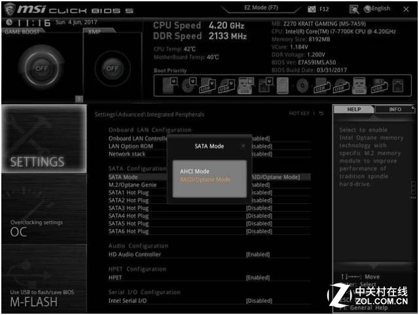Viewport: 419px width, 315px height.
Task: Switch to EZ Mode (F7)
Action: [x=261, y=8]
